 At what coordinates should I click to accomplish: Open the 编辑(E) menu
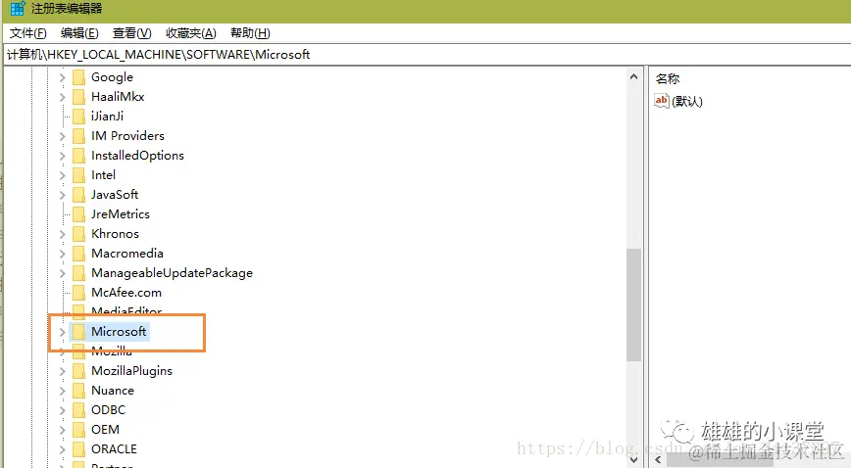pyautogui.click(x=79, y=33)
